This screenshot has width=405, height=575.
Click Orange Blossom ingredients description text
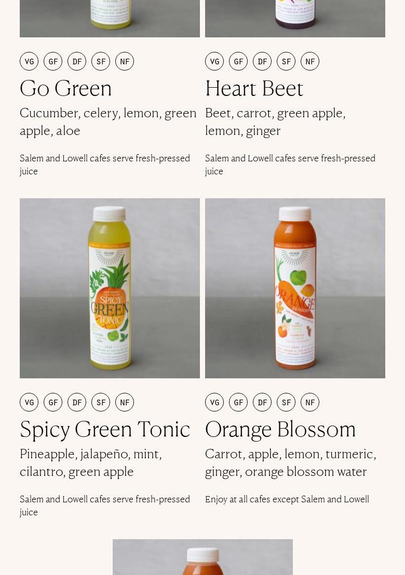tap(291, 463)
